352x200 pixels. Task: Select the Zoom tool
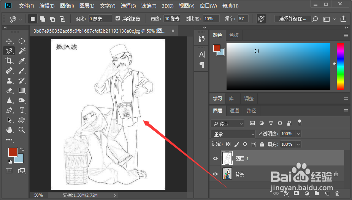[22, 130]
